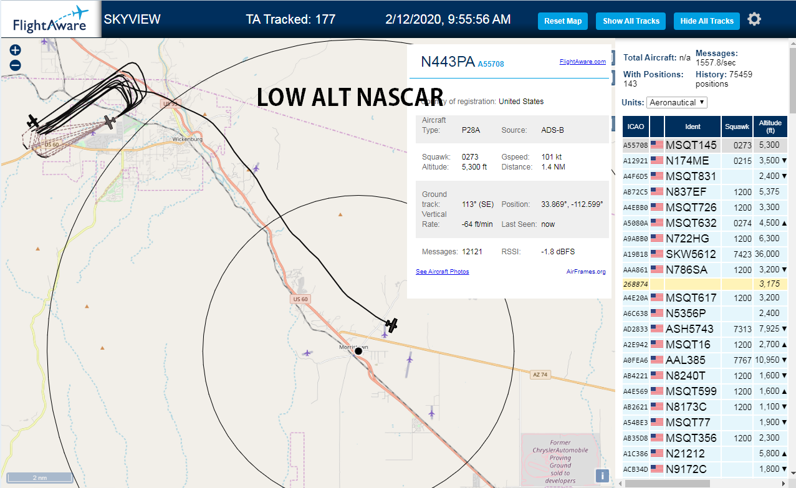This screenshot has height=488, width=796.
Task: Select MSQT77 aircraft row
Action: coord(705,423)
